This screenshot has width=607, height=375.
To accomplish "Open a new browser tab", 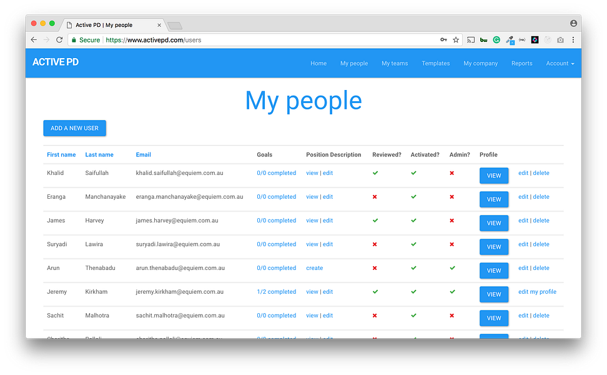I will (x=175, y=26).
